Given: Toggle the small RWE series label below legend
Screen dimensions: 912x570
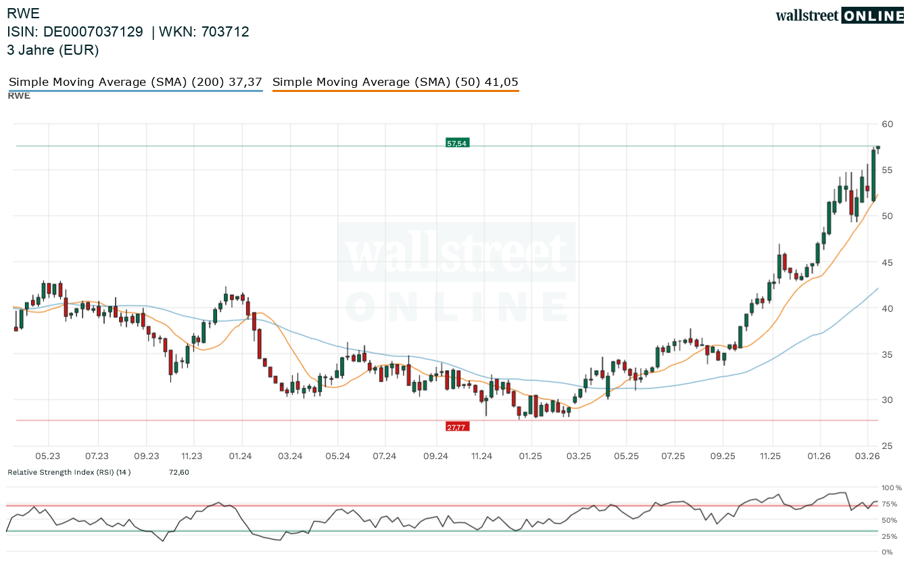Looking at the screenshot, I should tap(19, 96).
